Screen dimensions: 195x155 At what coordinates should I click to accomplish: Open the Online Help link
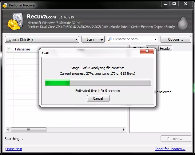(14, 149)
